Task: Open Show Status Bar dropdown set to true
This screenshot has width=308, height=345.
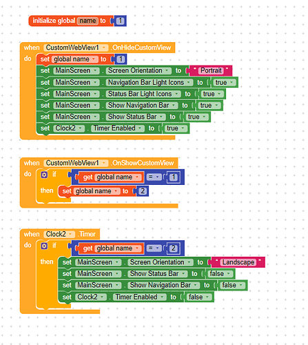Action: 136,117
